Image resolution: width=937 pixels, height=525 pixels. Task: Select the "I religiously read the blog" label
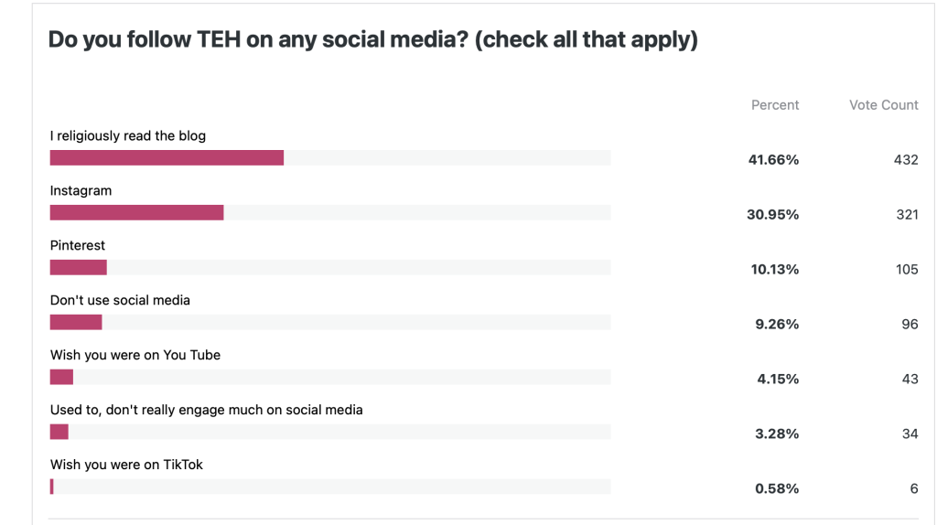128,136
